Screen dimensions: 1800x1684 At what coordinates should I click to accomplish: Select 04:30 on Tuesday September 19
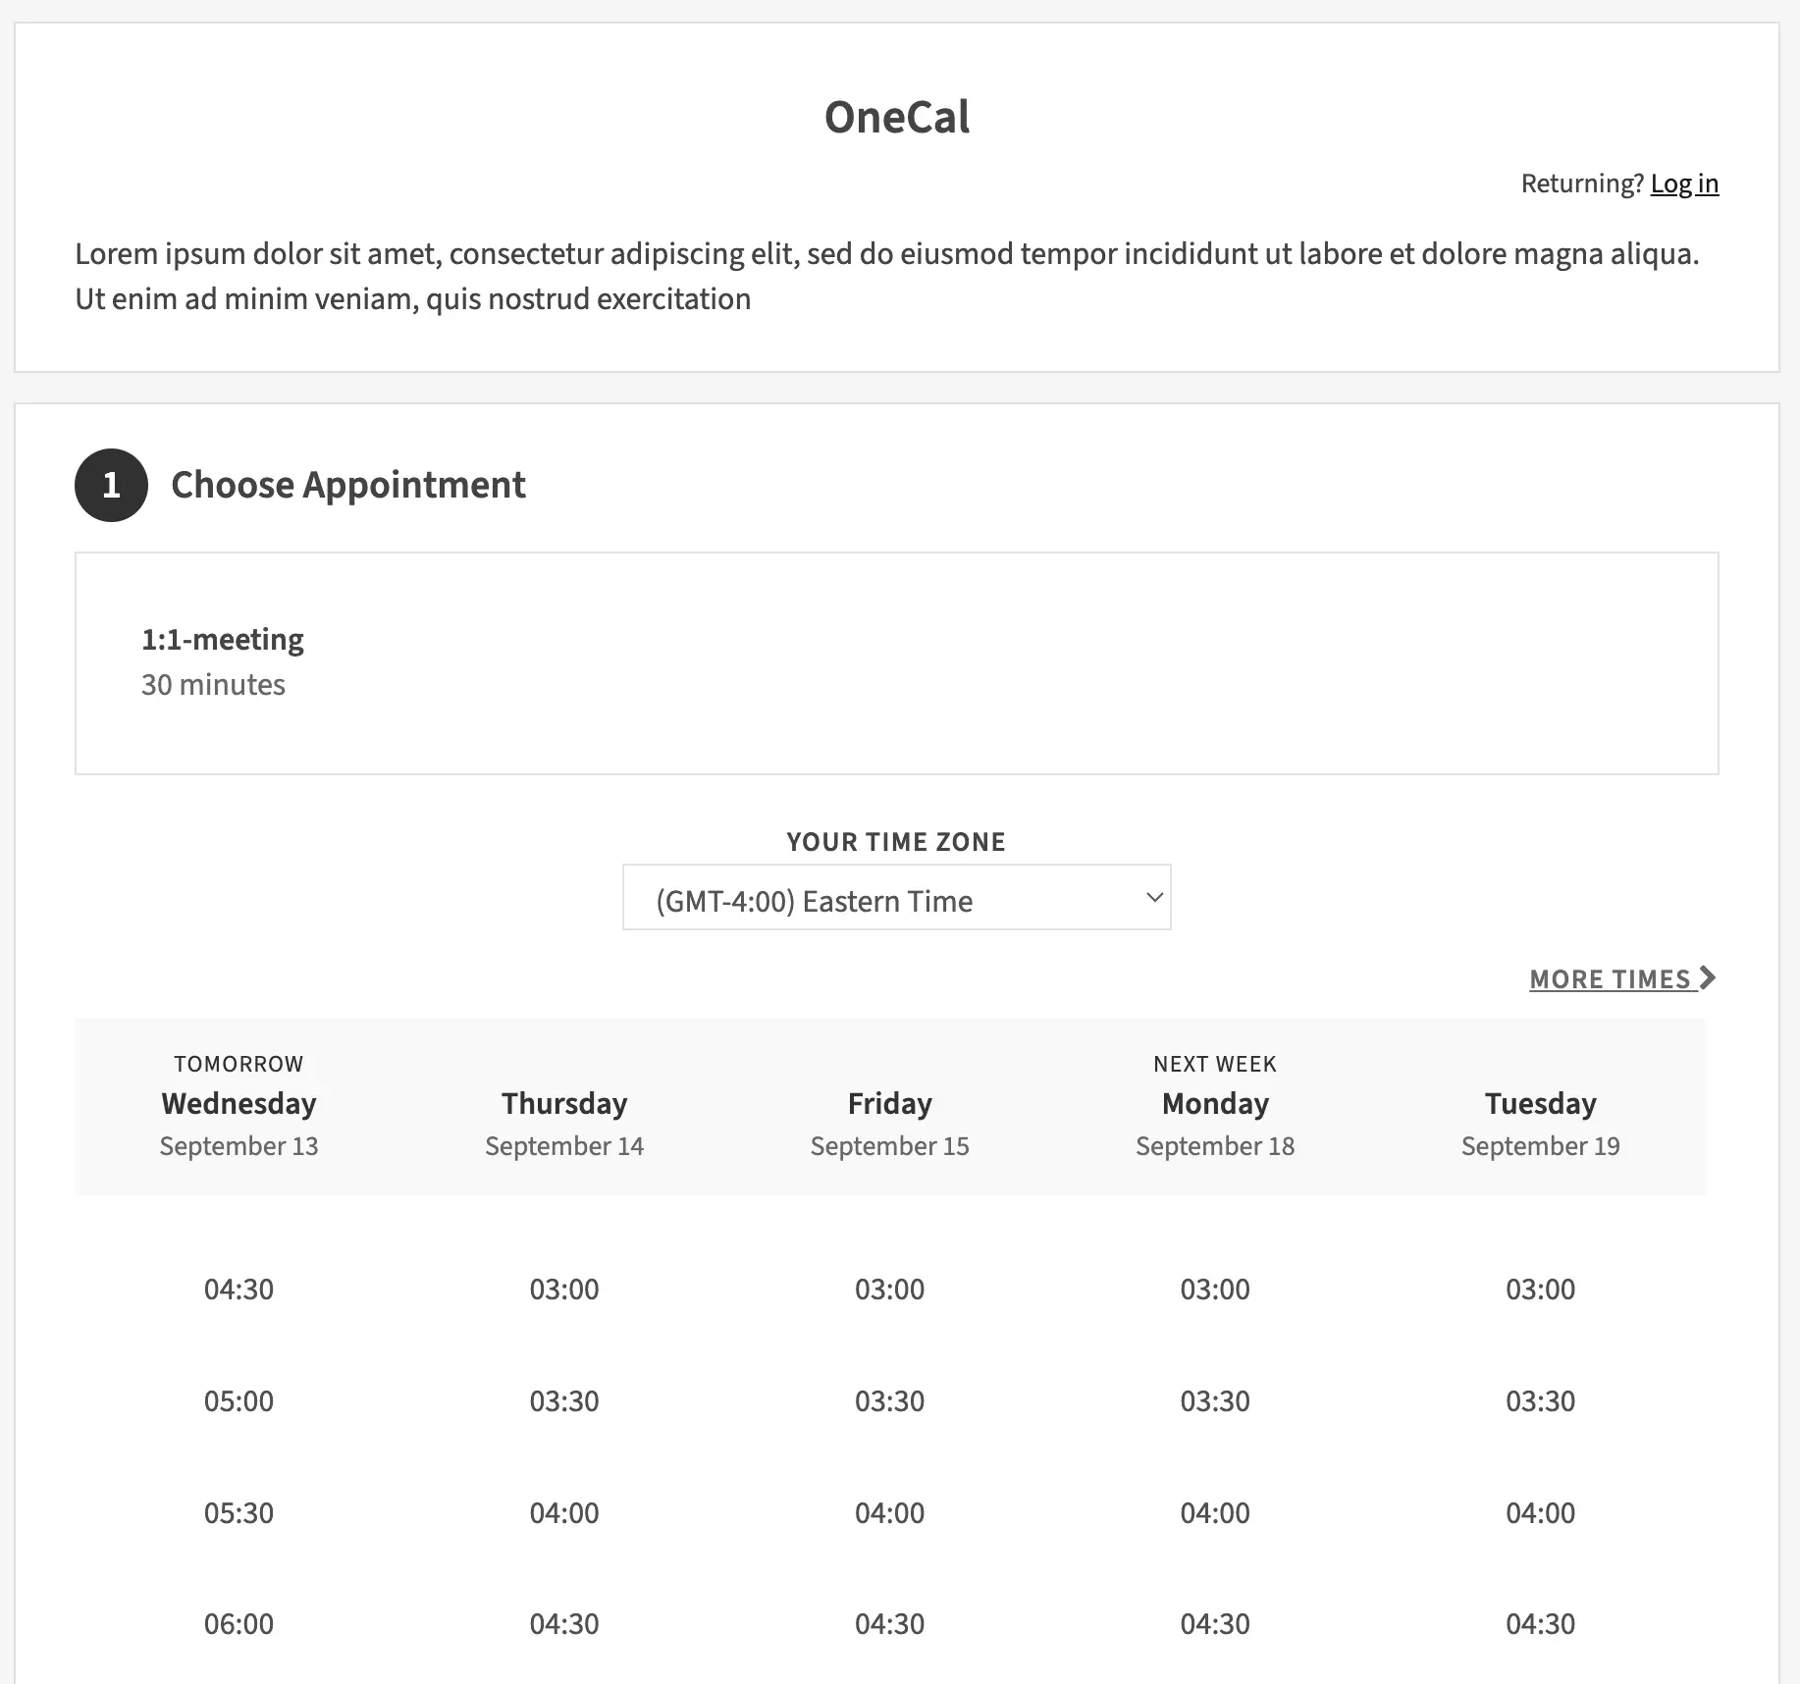click(x=1540, y=1624)
